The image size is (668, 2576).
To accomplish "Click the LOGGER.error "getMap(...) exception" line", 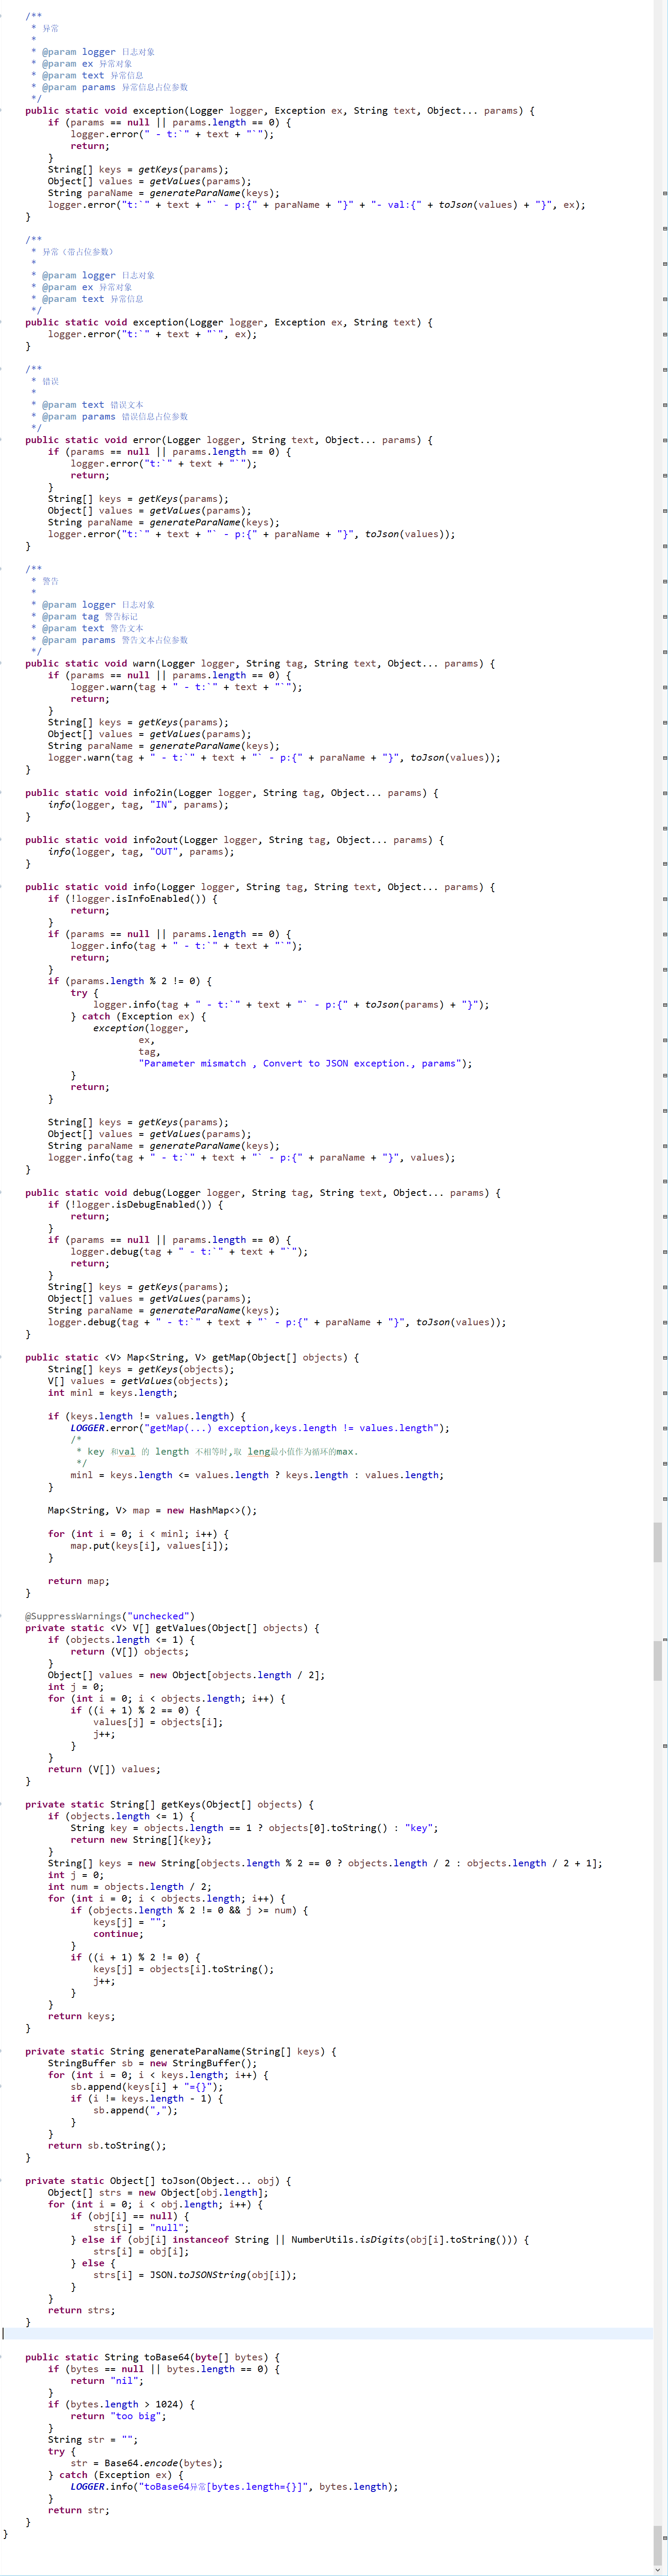I will pos(260,1428).
